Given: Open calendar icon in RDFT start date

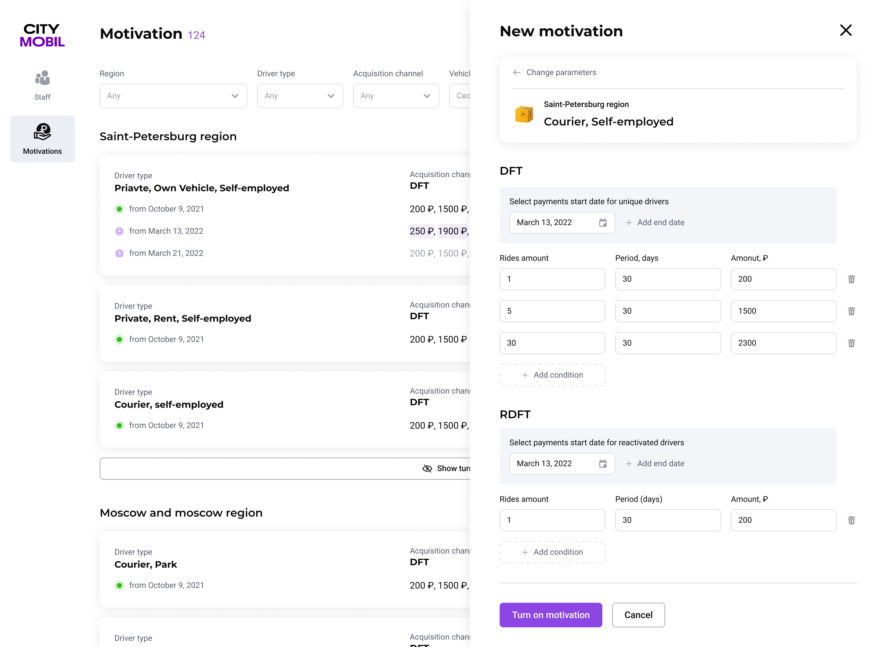Looking at the screenshot, I should tap(603, 463).
